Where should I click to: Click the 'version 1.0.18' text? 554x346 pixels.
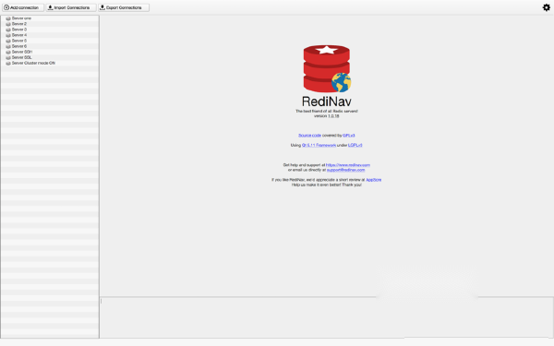pos(327,116)
